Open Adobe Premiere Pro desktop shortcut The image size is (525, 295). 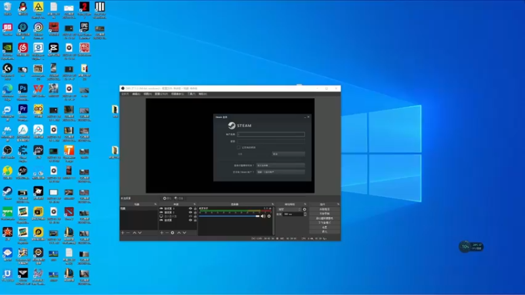click(x=23, y=113)
